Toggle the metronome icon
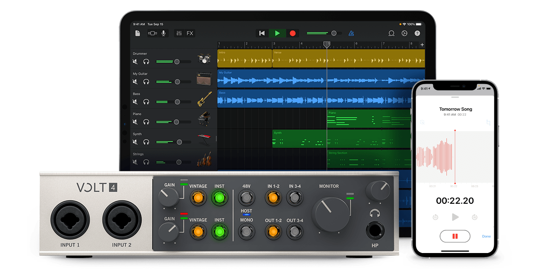The height and width of the screenshot is (269, 538). (351, 33)
